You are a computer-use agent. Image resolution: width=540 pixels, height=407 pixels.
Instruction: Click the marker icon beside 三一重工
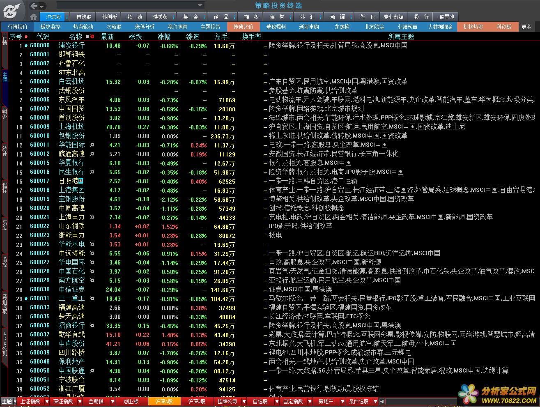click(92, 299)
